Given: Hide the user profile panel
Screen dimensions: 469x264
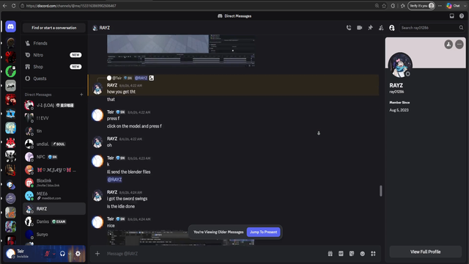Looking at the screenshot, I should 392,28.
